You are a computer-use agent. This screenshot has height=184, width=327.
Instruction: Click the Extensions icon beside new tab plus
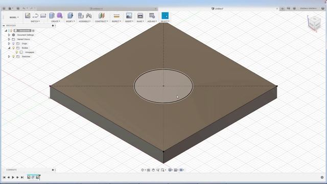pos(288,8)
